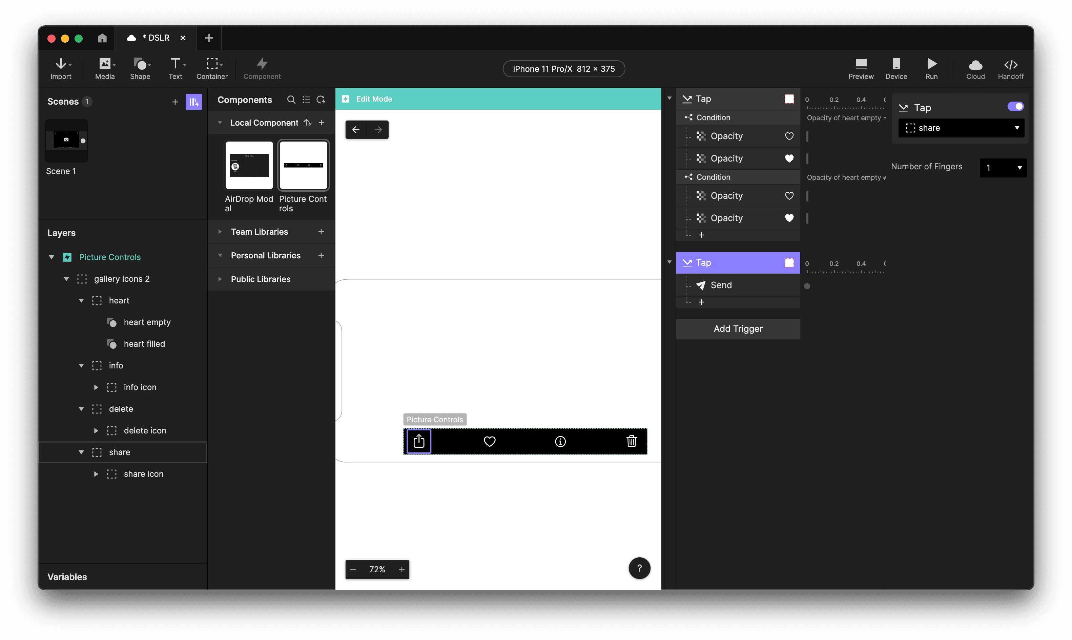1072x640 pixels.
Task: Toggle the empty heart on the second Condition's Opacity
Action: click(x=789, y=196)
